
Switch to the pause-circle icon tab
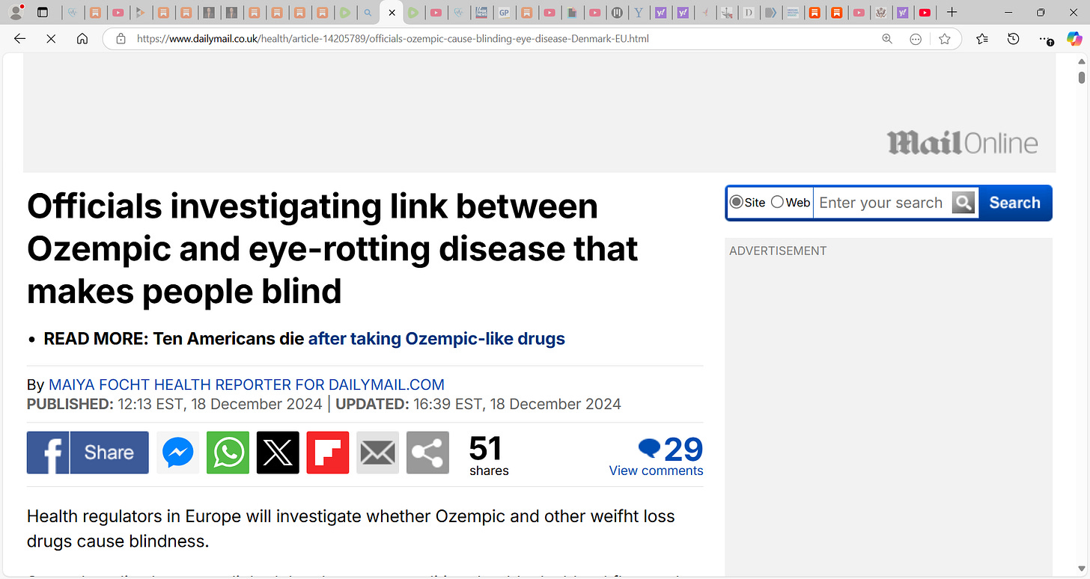point(617,13)
